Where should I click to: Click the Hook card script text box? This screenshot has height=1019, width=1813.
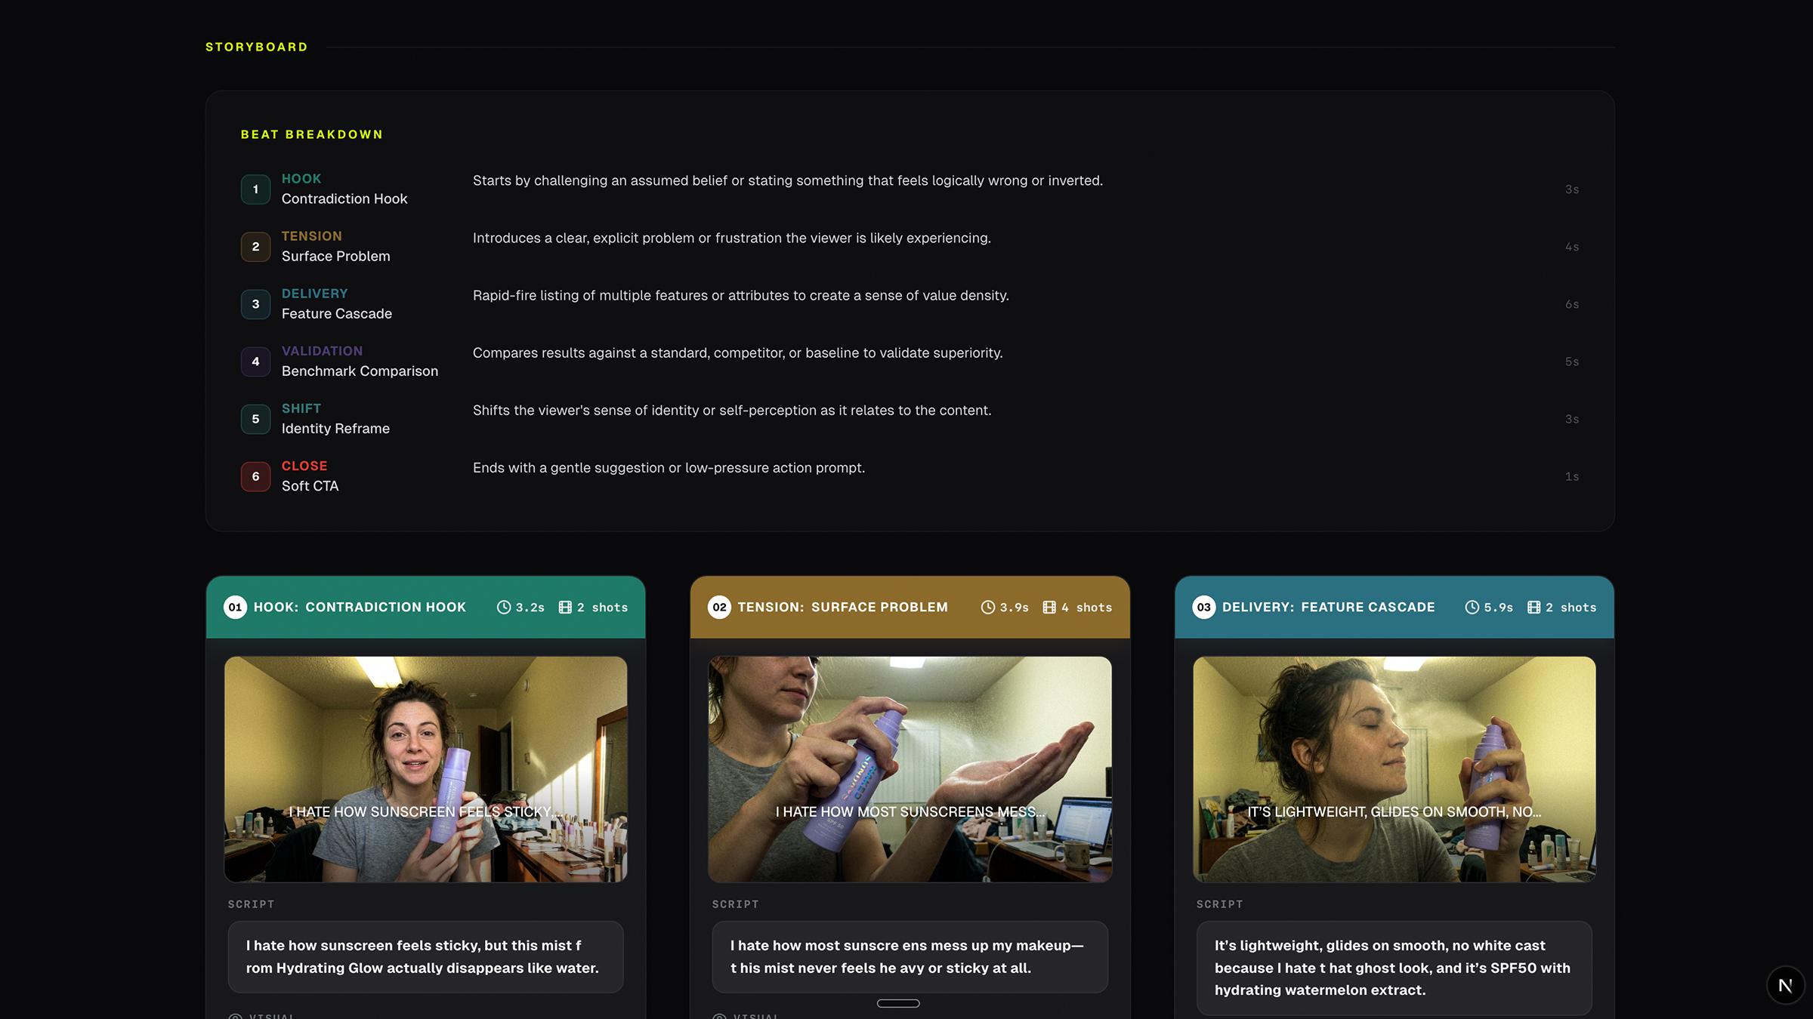(426, 957)
